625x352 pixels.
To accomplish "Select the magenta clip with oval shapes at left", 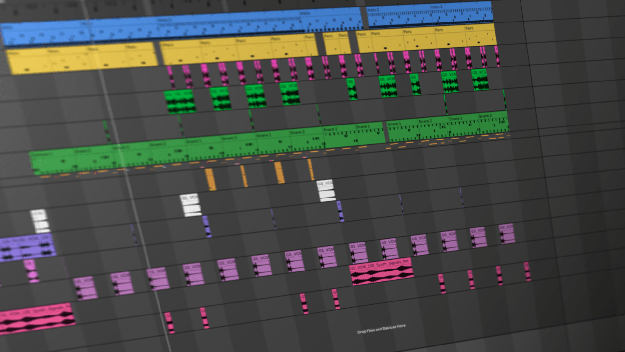I will tap(32, 271).
